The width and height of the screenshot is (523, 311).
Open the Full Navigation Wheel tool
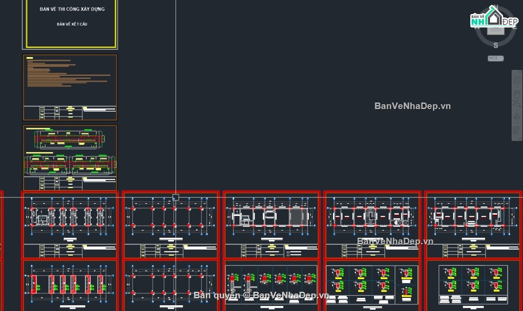pyautogui.click(x=517, y=80)
